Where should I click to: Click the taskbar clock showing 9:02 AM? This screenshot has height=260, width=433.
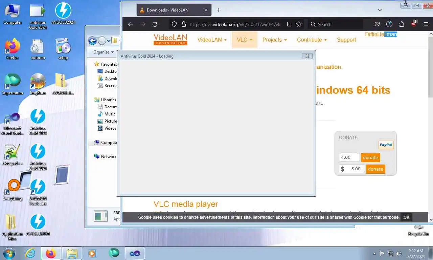[x=416, y=253]
